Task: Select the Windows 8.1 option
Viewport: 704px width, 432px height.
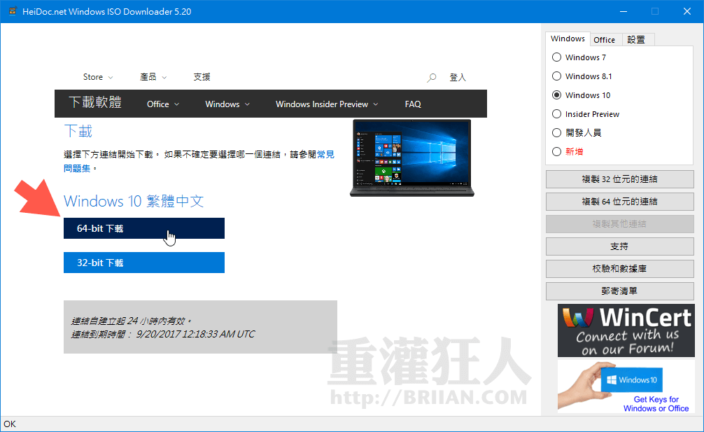Action: (x=557, y=76)
